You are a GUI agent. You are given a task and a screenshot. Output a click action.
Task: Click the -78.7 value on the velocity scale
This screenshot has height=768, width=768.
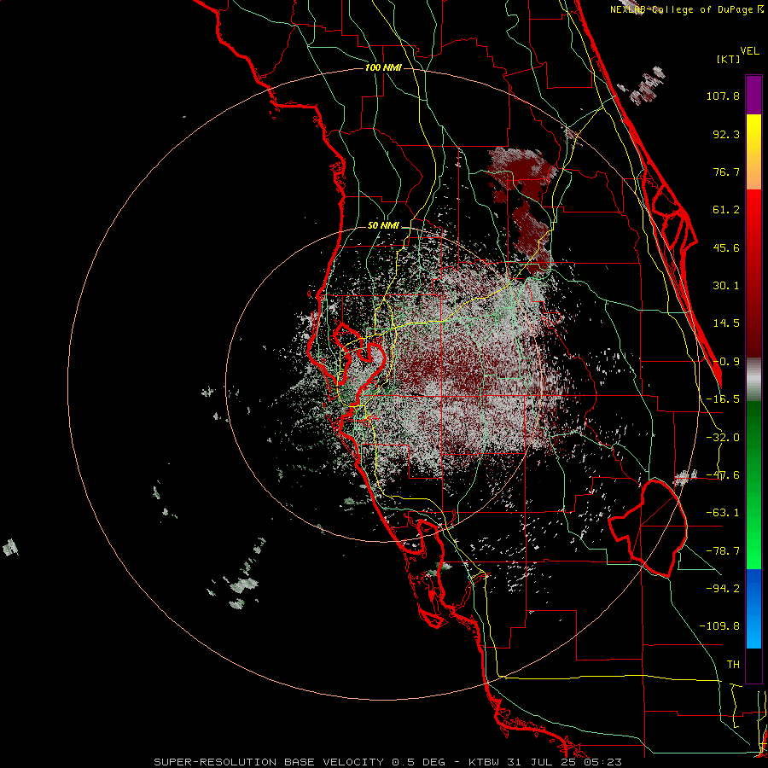point(723,551)
